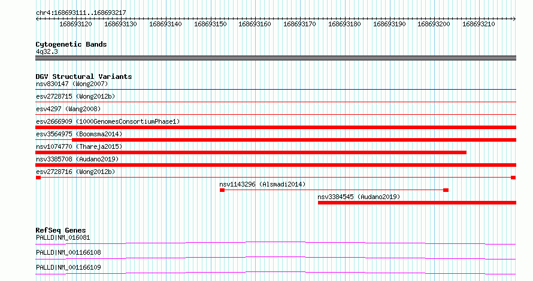Click ruler position 168693140
Viewport: 533px width, 281px height.
coord(165,24)
